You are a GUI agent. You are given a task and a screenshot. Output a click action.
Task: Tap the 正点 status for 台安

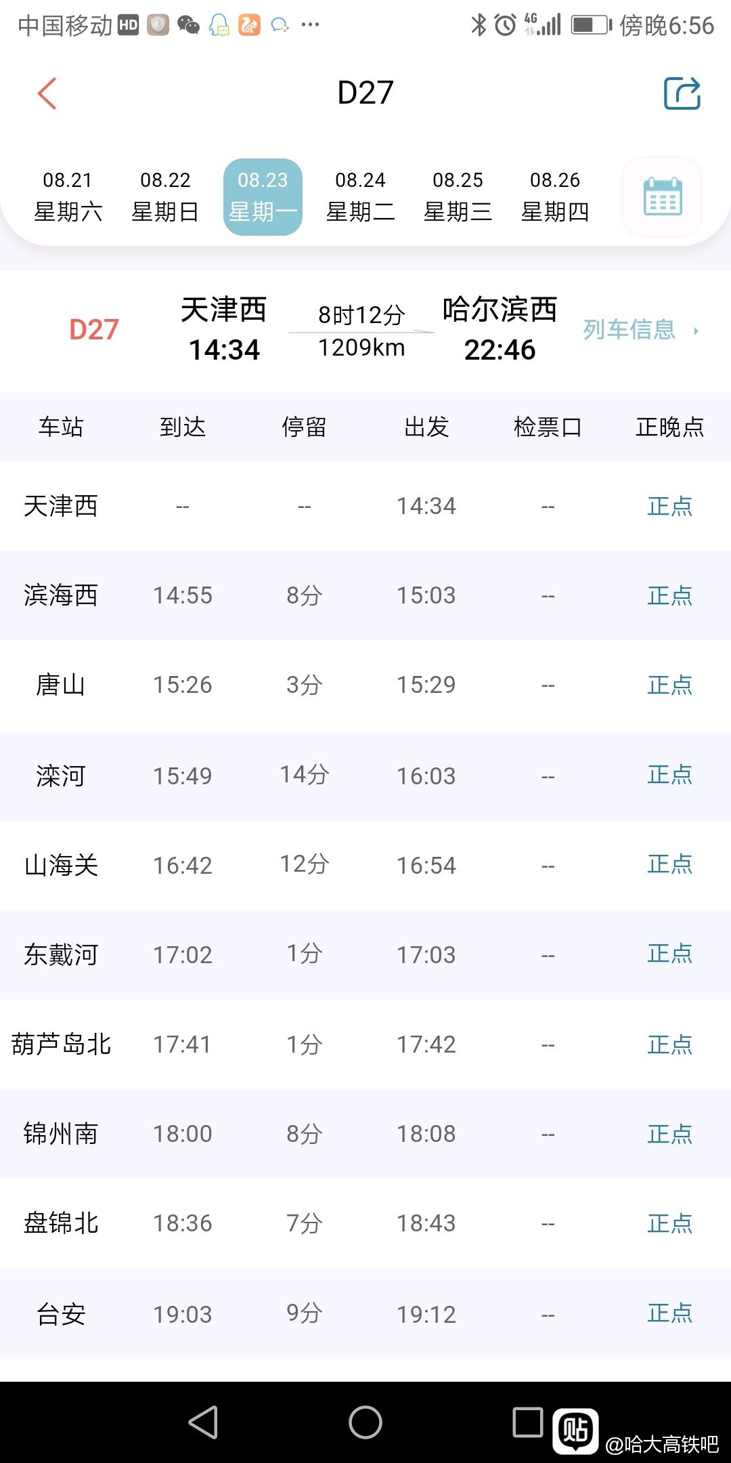[669, 1313]
